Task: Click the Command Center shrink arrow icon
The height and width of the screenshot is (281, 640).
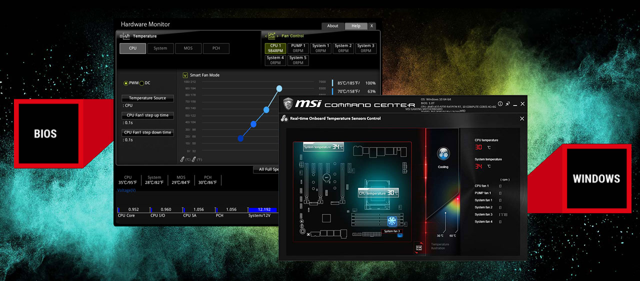Action: pos(508,104)
